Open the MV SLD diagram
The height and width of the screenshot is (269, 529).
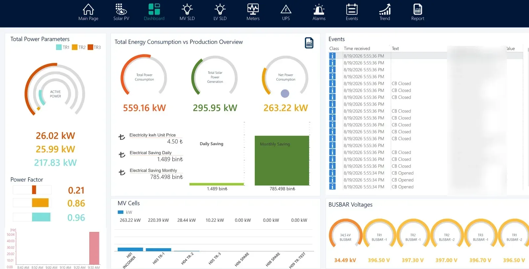point(187,9)
